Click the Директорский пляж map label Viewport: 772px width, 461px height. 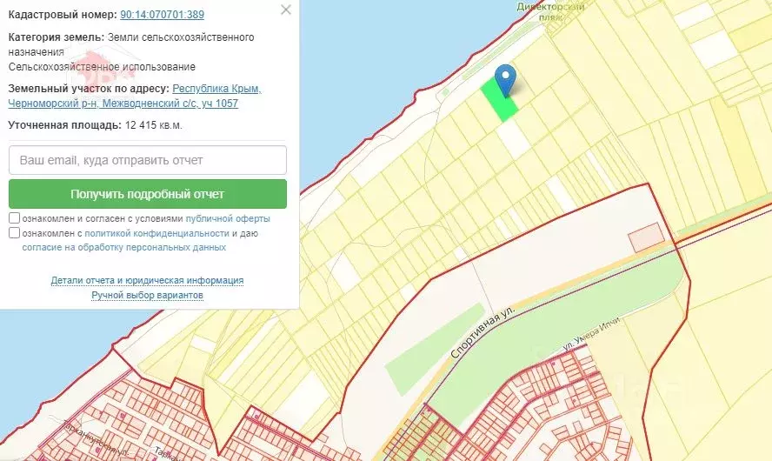551,10
